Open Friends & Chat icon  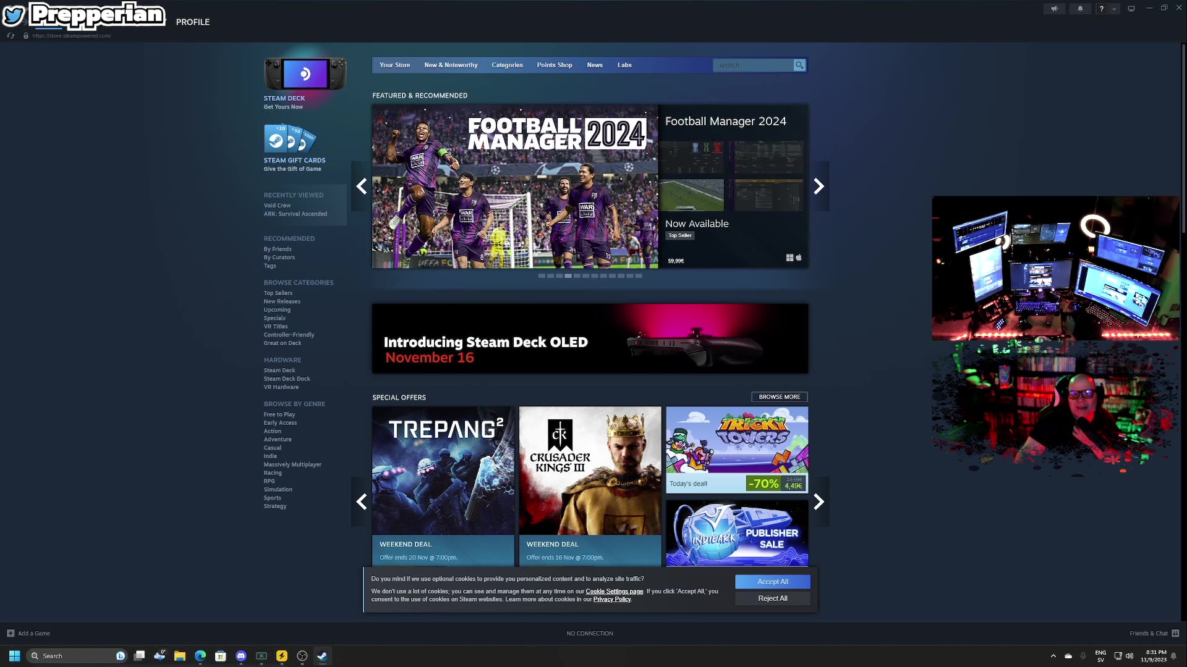click(1175, 633)
